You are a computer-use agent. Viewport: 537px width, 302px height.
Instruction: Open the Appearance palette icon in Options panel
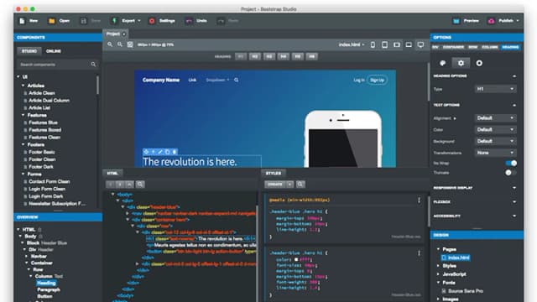pyautogui.click(x=443, y=63)
